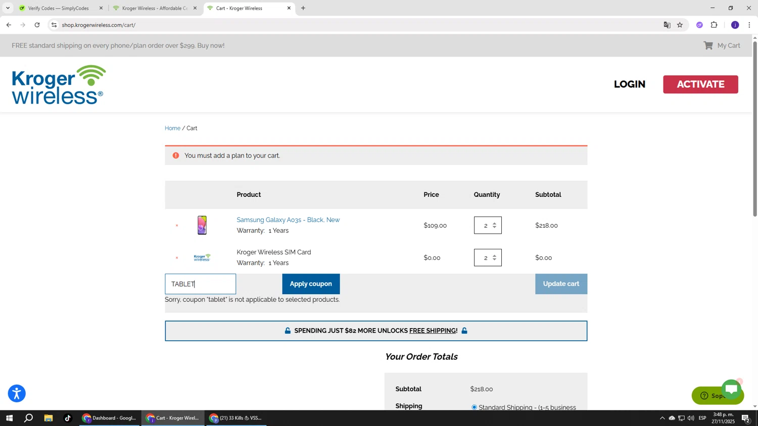Click the Update cart button
Image resolution: width=758 pixels, height=426 pixels.
[561, 284]
